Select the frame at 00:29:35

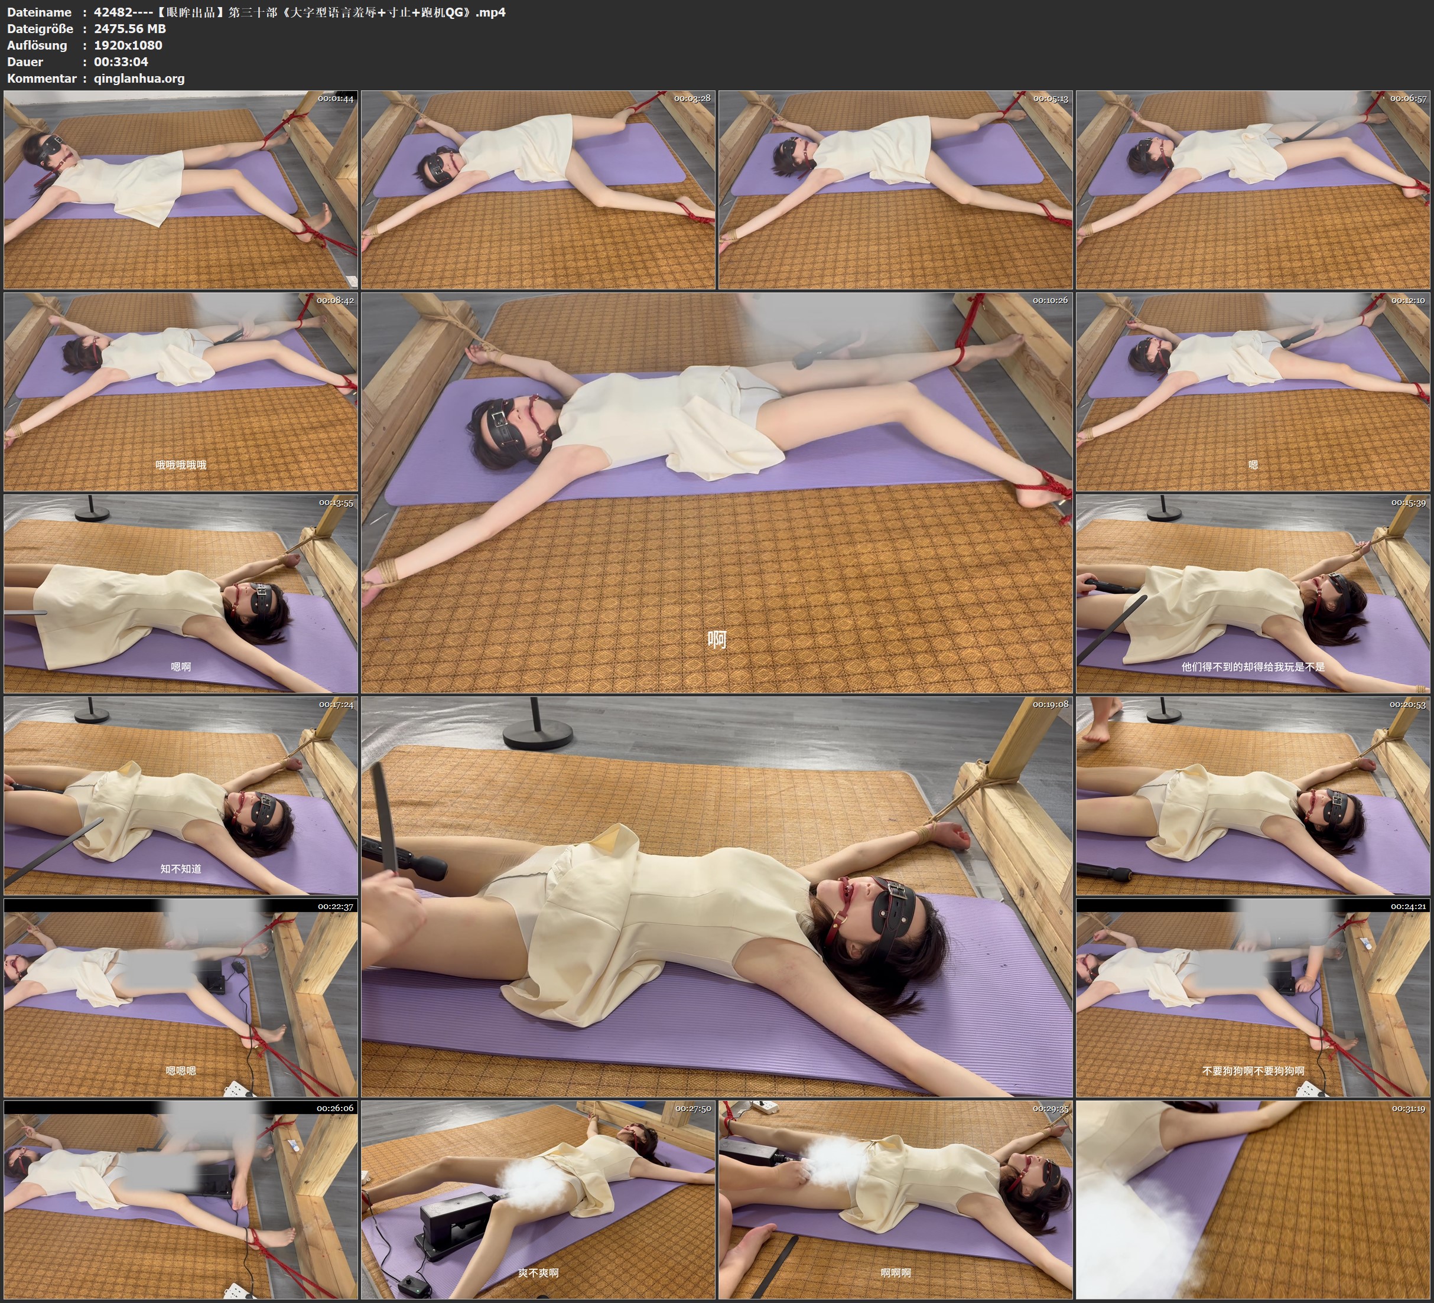click(x=896, y=1200)
